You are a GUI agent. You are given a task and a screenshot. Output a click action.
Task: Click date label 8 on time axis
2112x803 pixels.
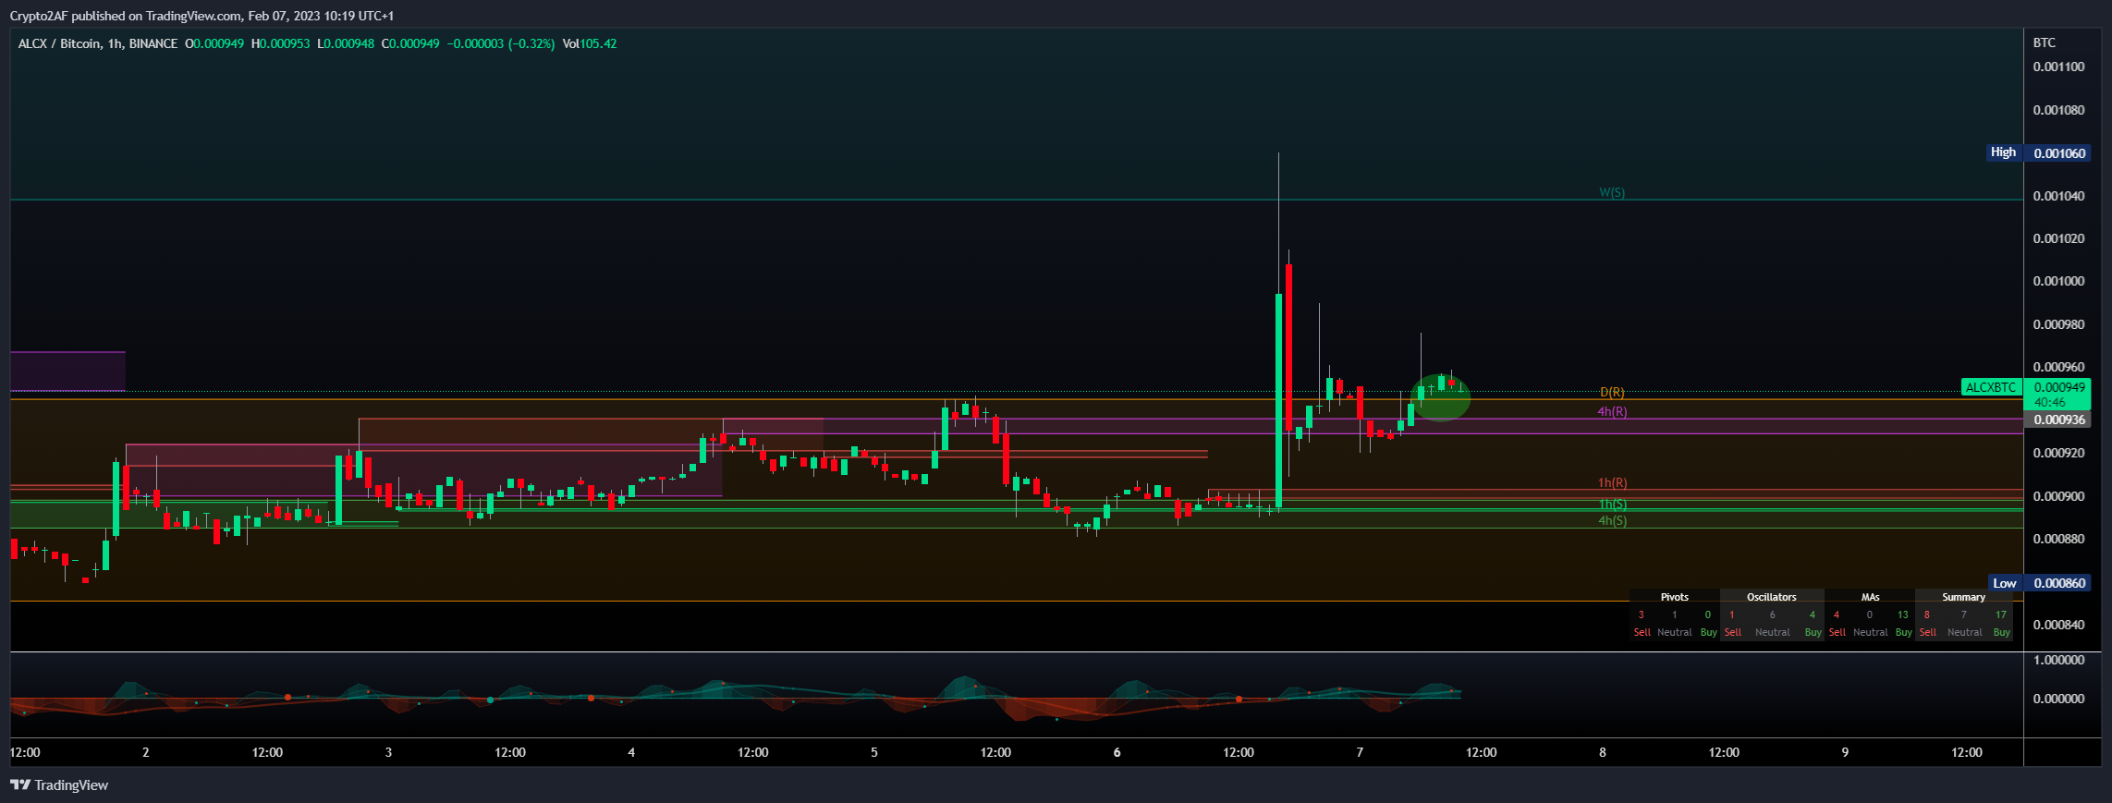click(1603, 752)
